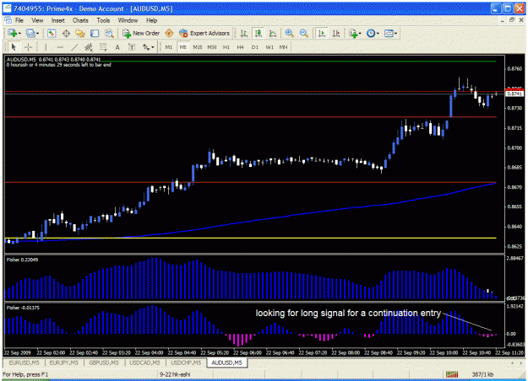This screenshot has height=381, width=528.
Task: Expand the New Chart dropdown arrow
Action: (x=20, y=33)
